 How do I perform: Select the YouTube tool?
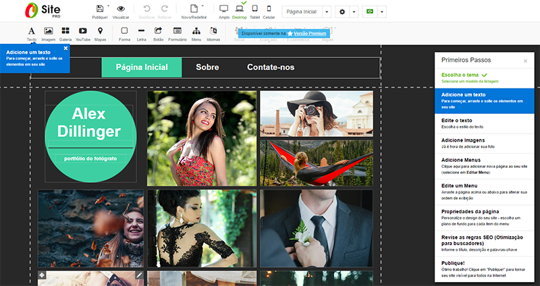coord(82,34)
